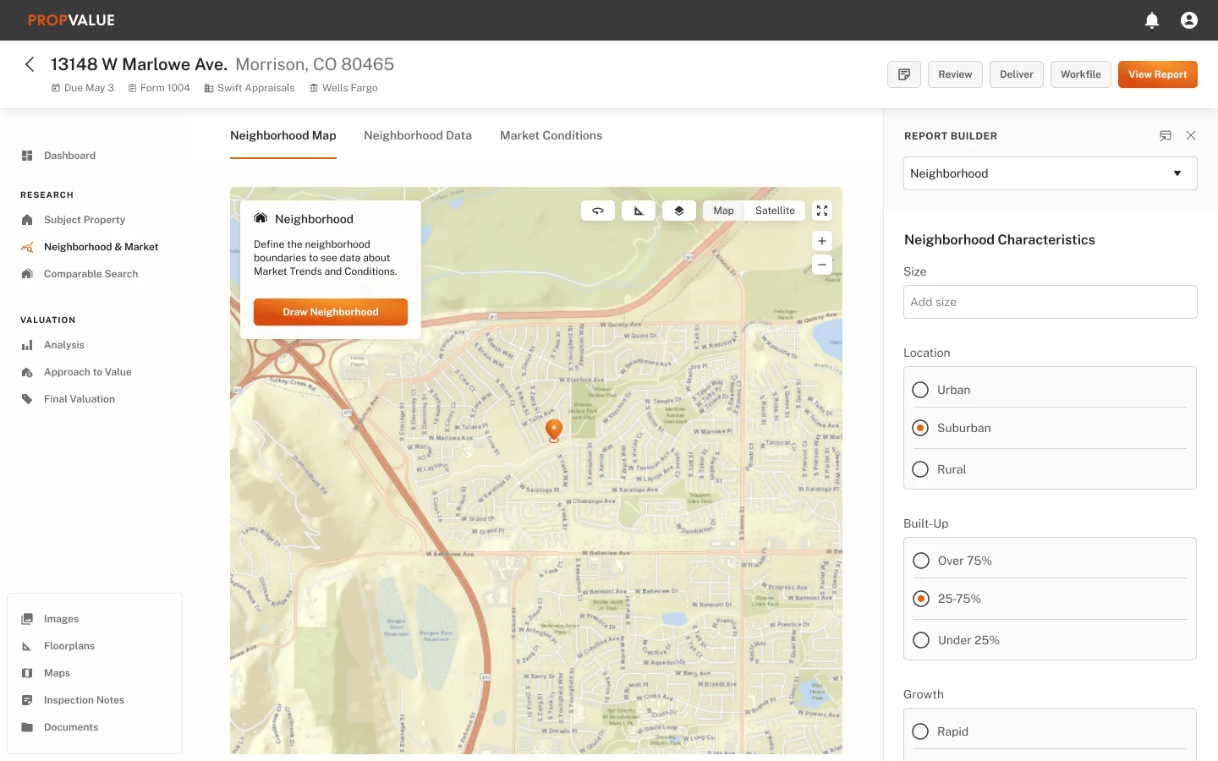Click the Form 1004 label

pyautogui.click(x=159, y=88)
